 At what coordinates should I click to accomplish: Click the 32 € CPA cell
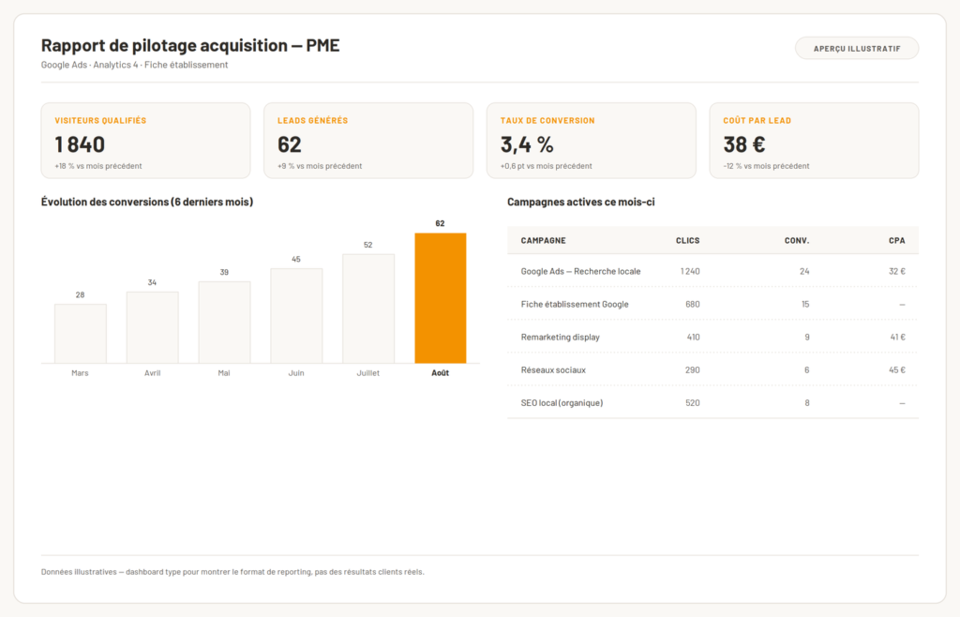(x=897, y=271)
